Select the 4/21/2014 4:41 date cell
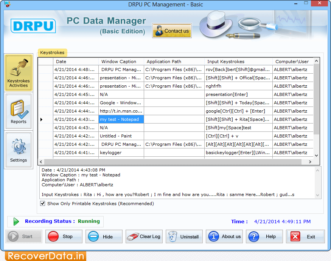331x261 pixels. [x=76, y=153]
